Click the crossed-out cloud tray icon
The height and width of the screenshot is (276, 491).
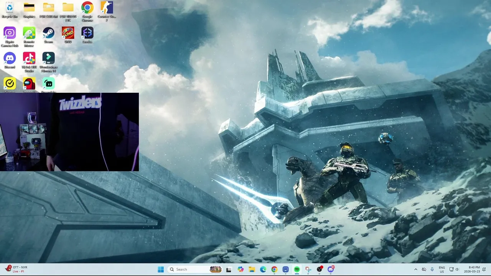pos(424,269)
